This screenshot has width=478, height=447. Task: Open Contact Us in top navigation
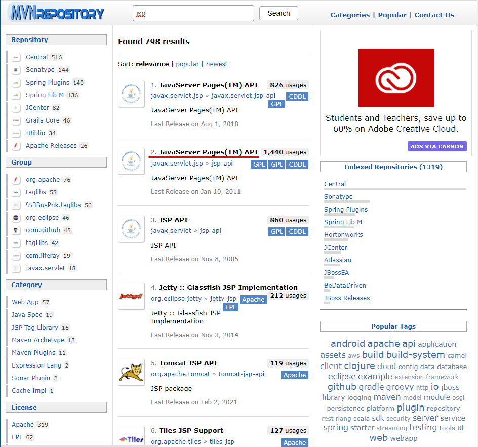tap(434, 15)
